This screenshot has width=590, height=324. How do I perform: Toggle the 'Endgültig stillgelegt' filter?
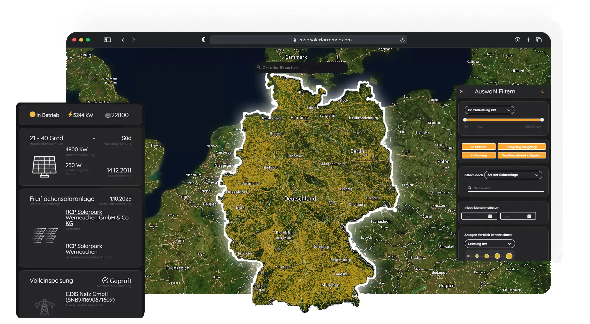pos(522,146)
